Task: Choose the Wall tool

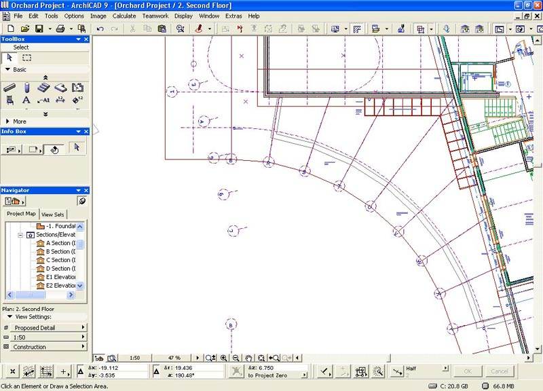Action: pyautogui.click(x=10, y=88)
